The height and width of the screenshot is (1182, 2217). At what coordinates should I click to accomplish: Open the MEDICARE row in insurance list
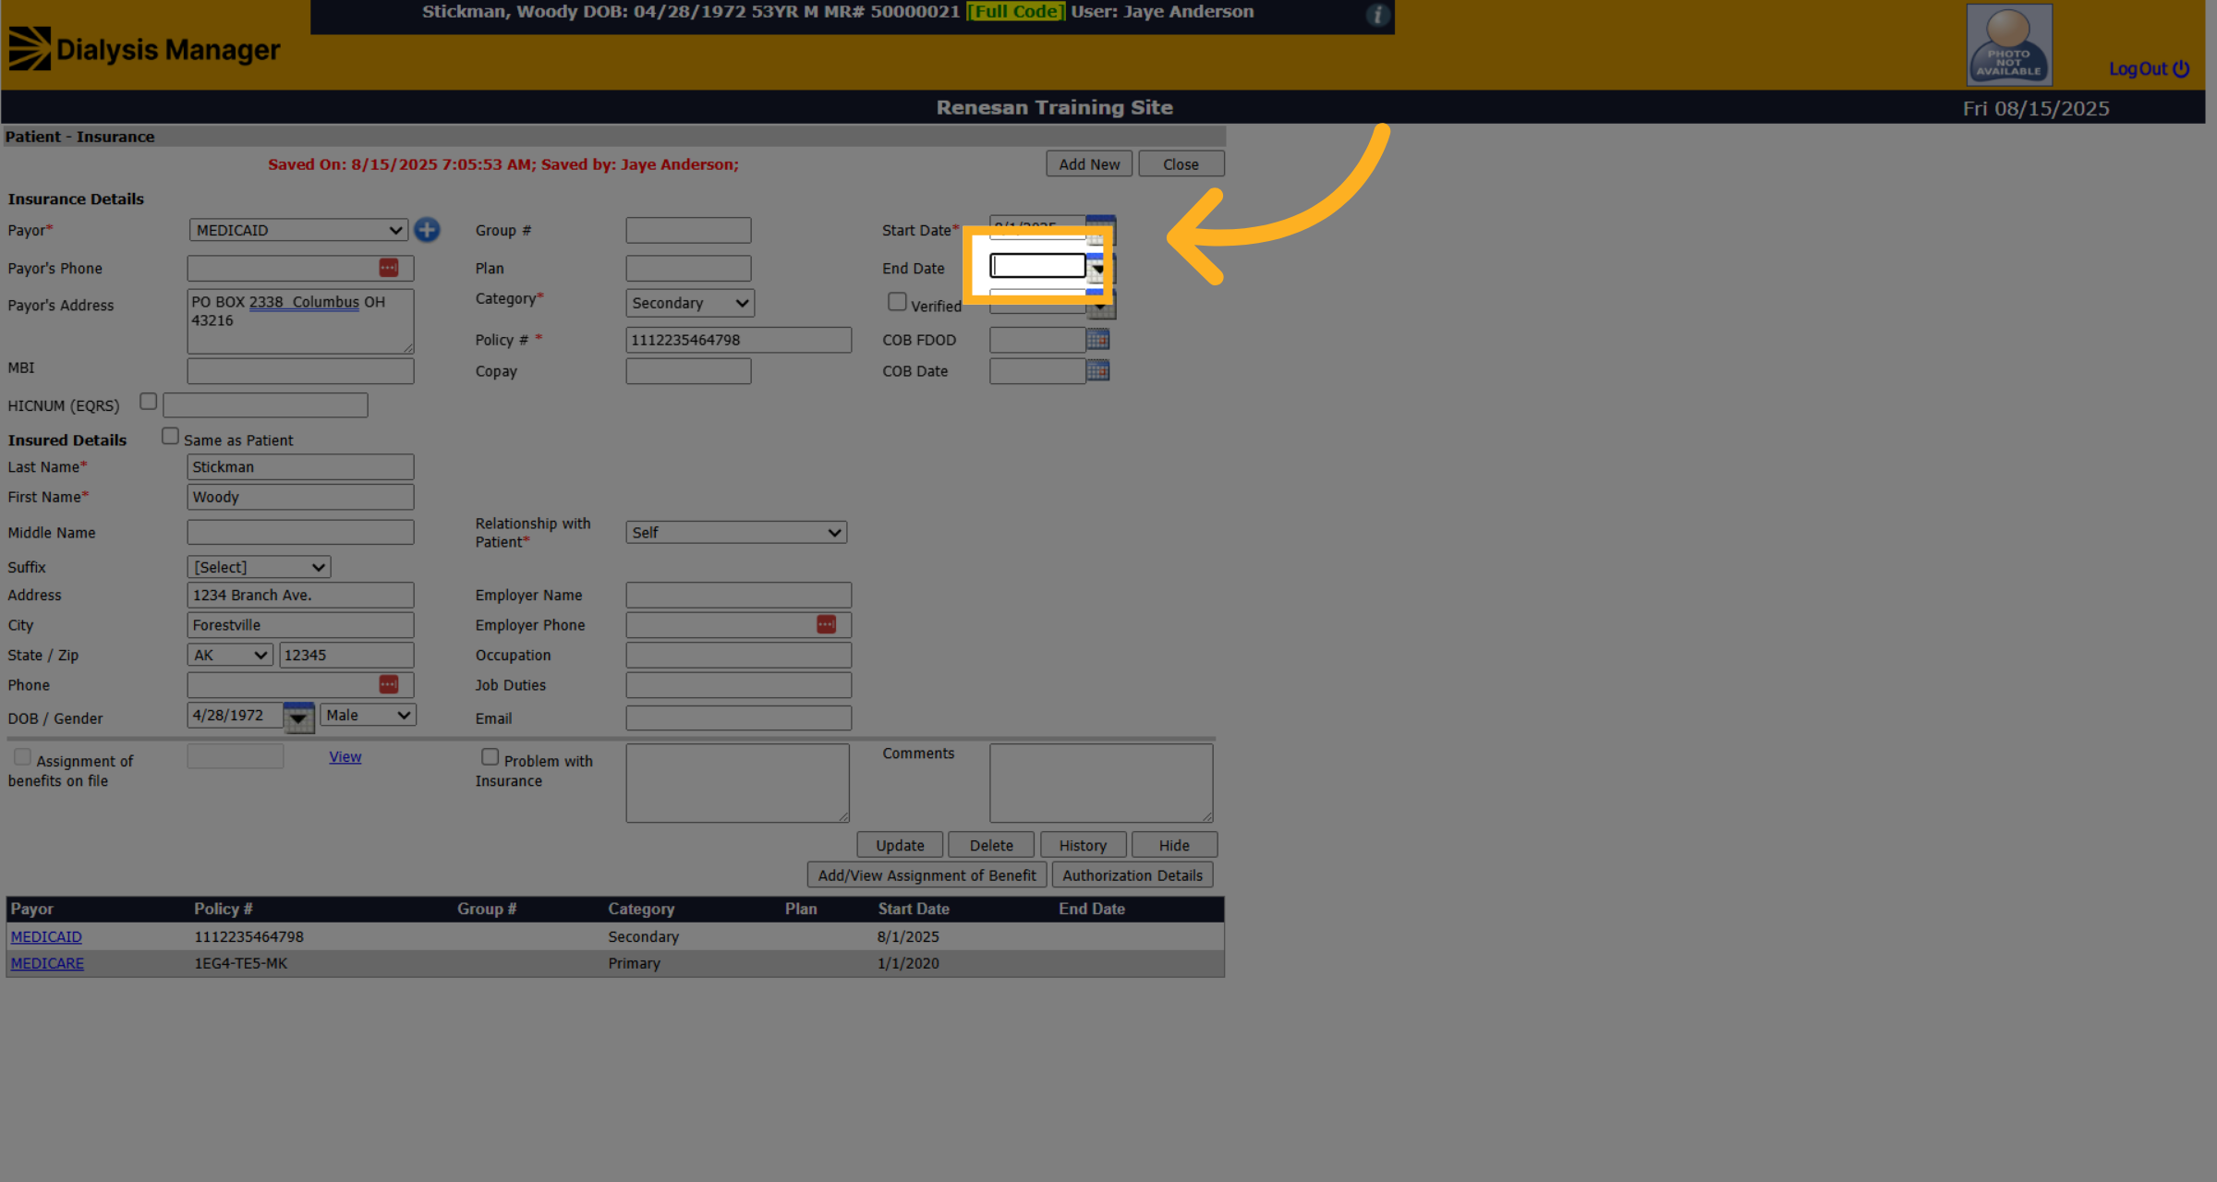click(x=47, y=963)
